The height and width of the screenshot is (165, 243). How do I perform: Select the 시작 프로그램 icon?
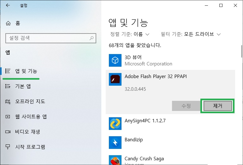click(8, 147)
